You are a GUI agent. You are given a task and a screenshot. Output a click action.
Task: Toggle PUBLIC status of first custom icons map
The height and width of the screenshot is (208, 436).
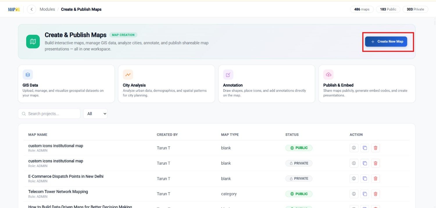tap(299, 148)
